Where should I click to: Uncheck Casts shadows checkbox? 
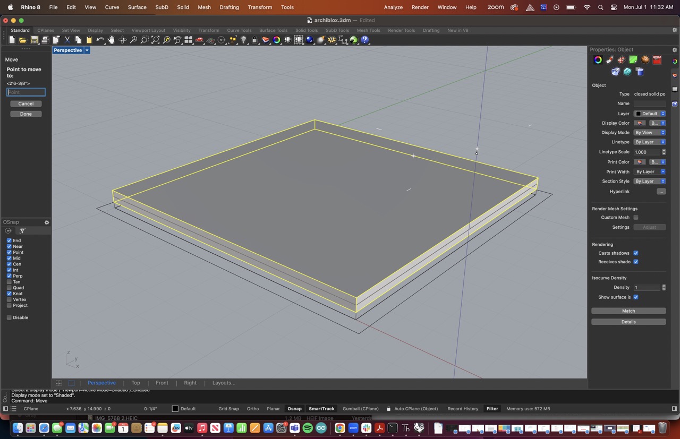[636, 253]
